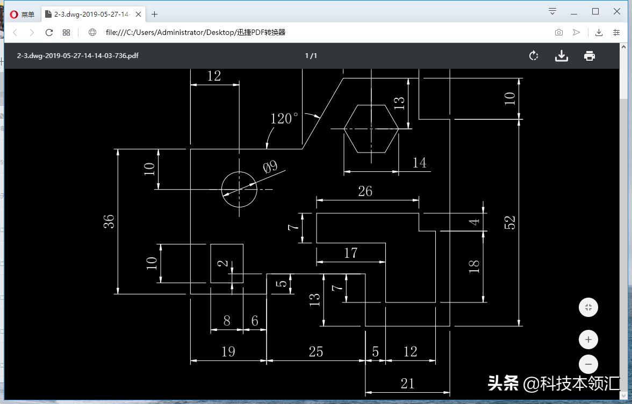Rotate the PDF document clockwise
The width and height of the screenshot is (632, 404).
(x=534, y=55)
